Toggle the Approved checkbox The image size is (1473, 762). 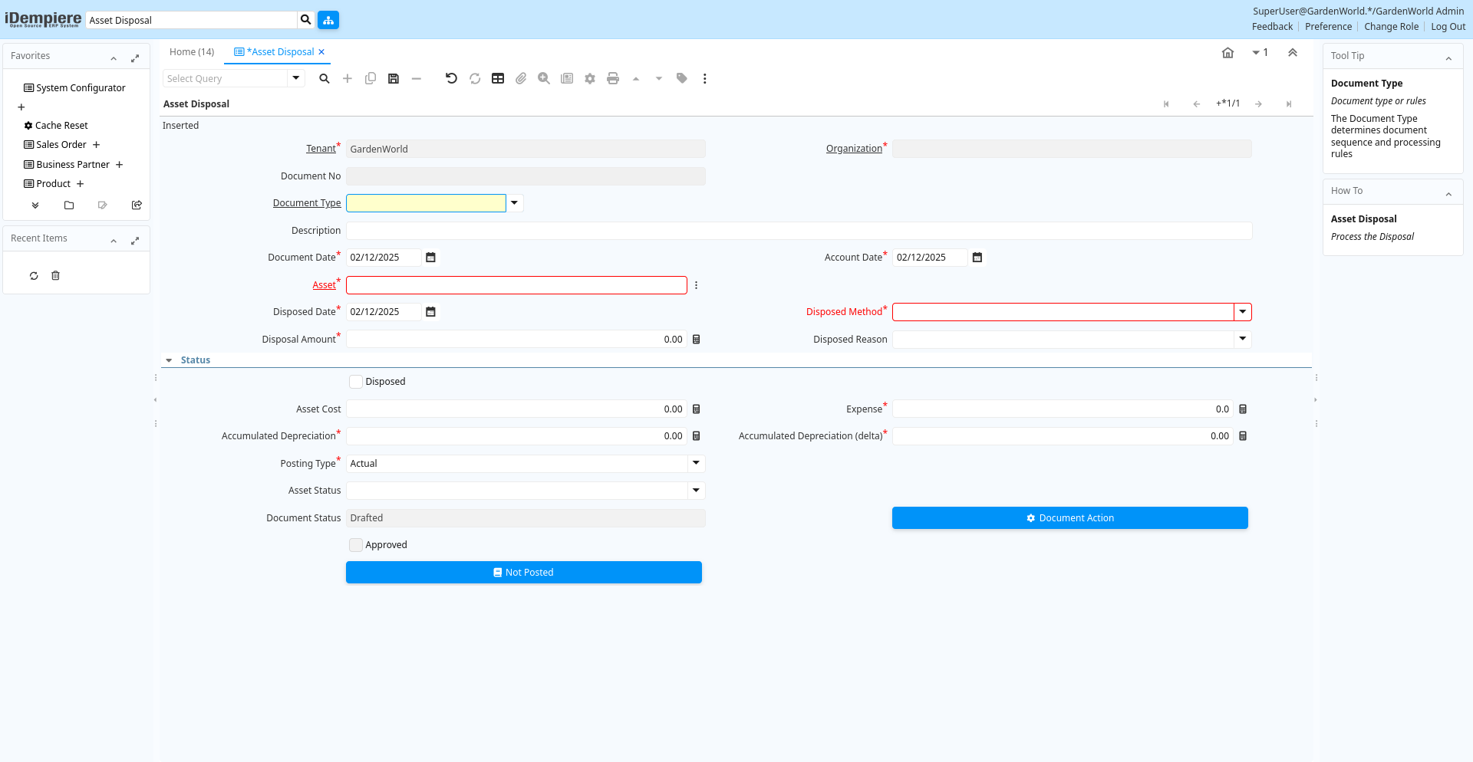[356, 545]
